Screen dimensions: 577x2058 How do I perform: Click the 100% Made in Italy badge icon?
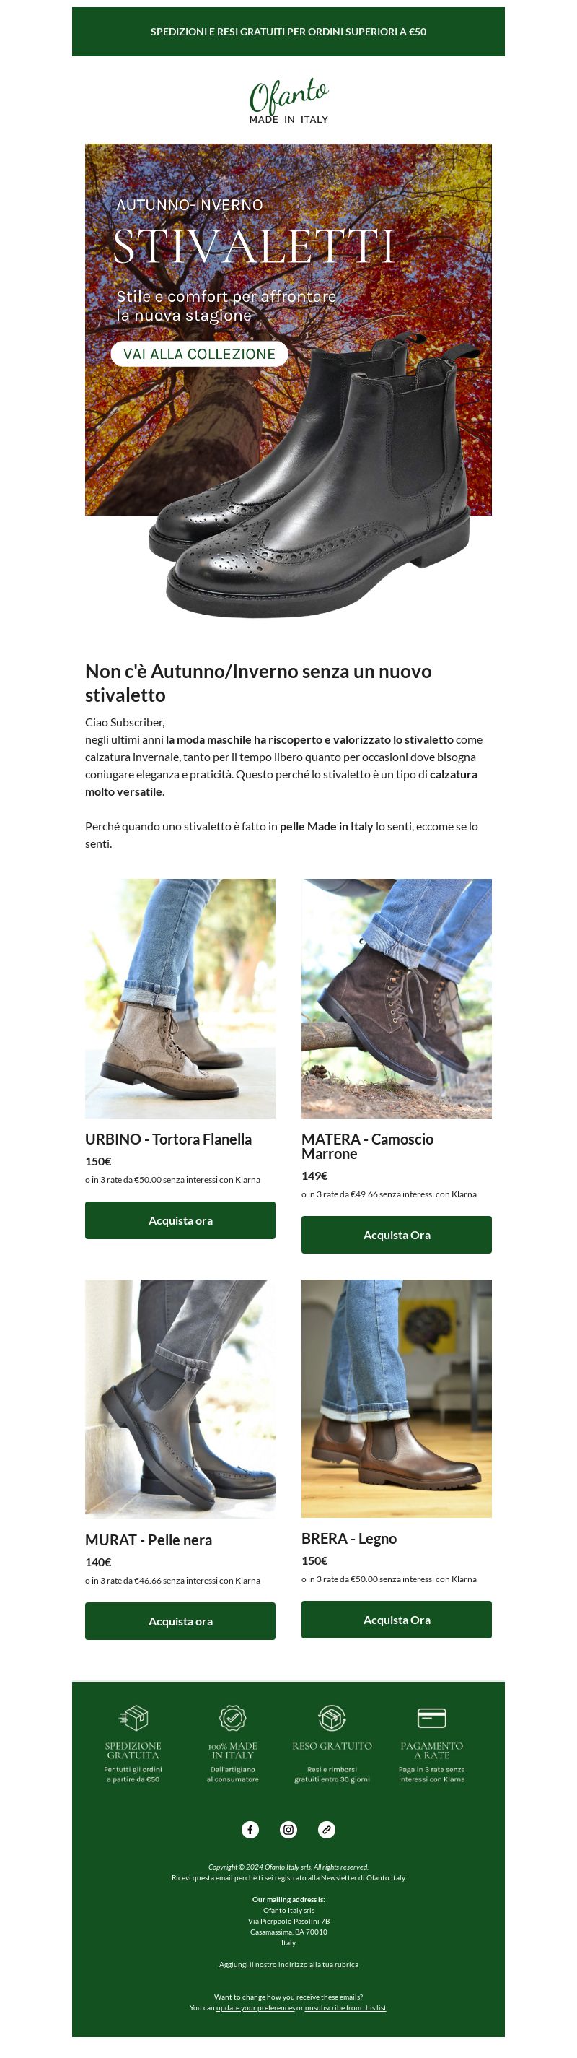[x=232, y=1717]
